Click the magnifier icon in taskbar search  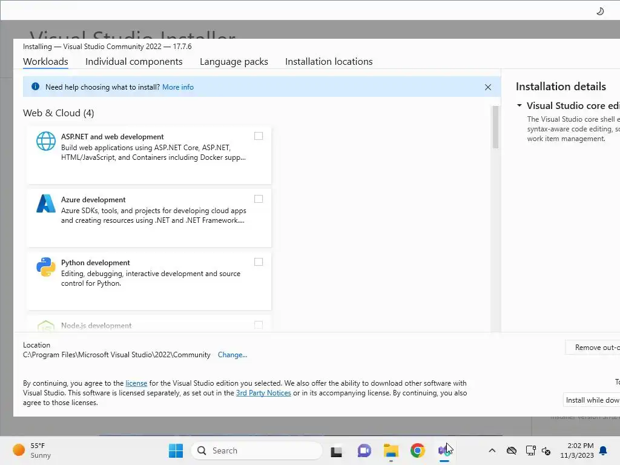tap(202, 450)
